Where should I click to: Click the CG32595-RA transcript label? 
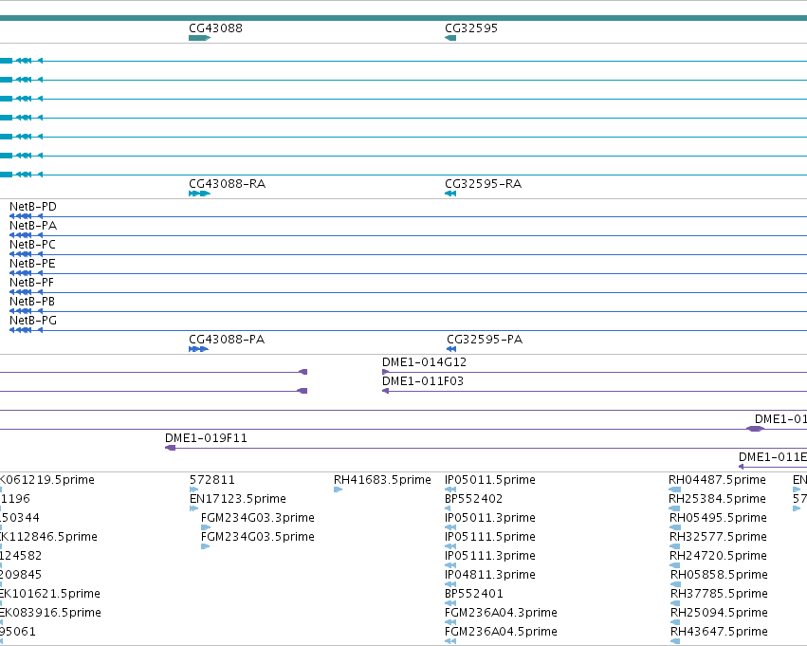tap(484, 184)
